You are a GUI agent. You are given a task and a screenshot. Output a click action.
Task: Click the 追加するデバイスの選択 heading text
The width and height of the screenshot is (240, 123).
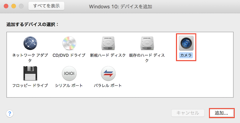(32, 24)
